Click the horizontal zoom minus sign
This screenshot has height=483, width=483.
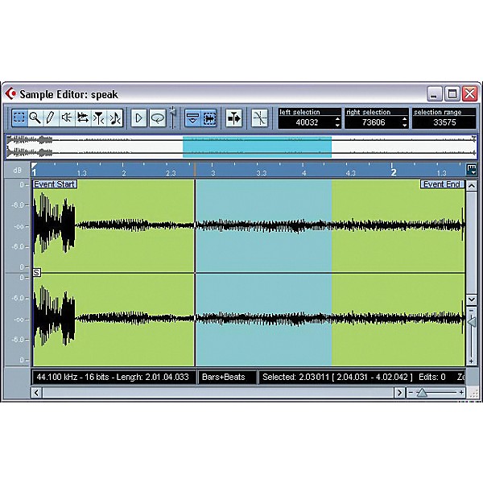tap(411, 393)
